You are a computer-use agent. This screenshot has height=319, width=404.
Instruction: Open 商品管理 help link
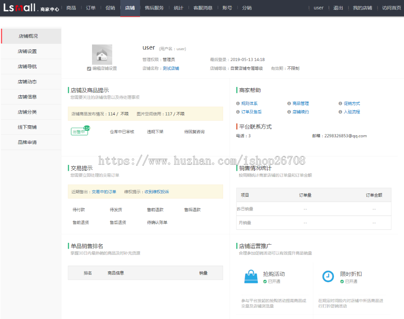click(x=301, y=103)
